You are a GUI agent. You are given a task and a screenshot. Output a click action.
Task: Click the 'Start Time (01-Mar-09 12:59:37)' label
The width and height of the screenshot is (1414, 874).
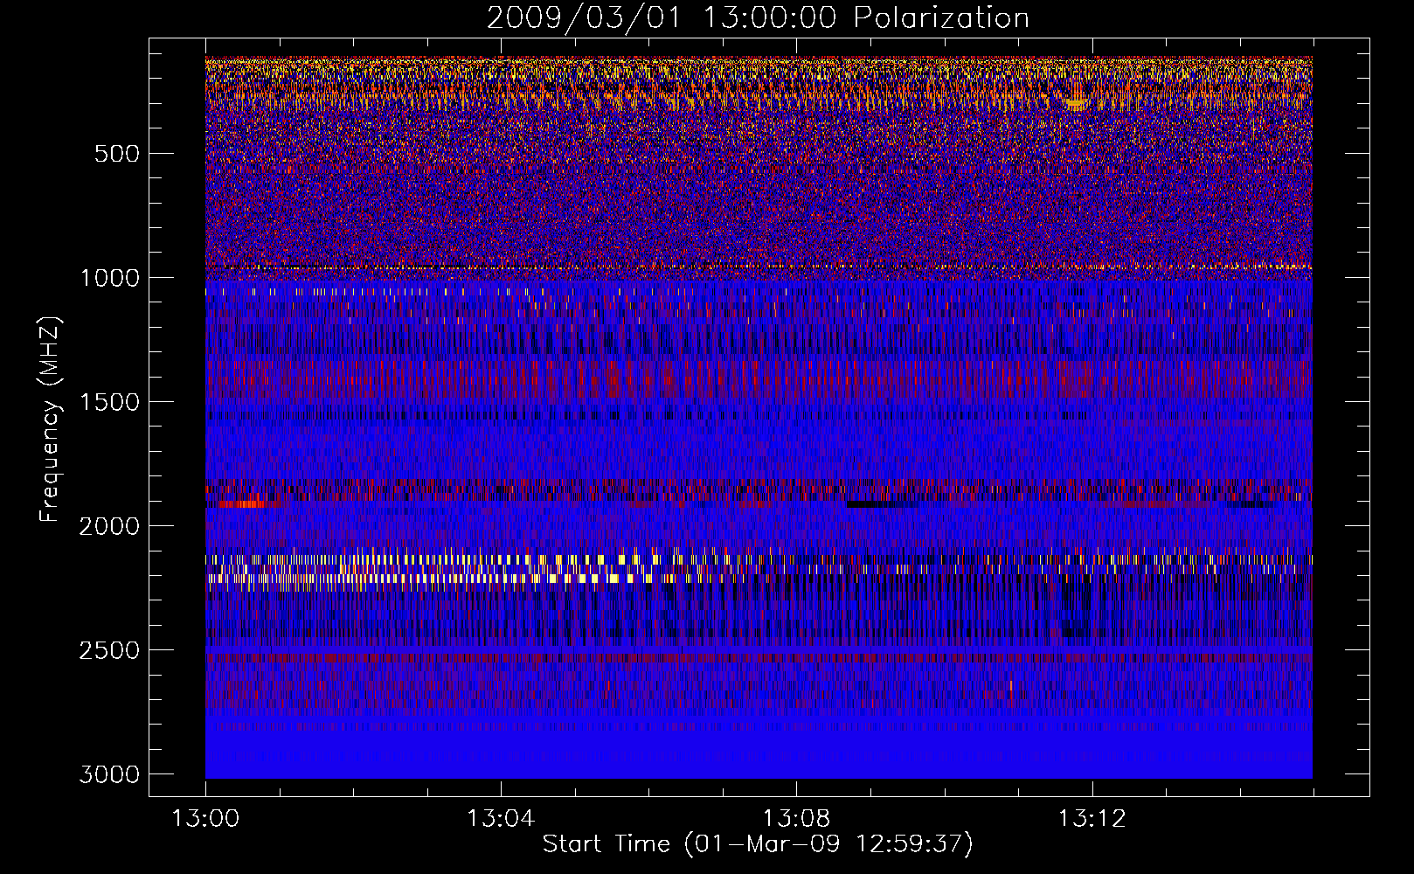(x=758, y=844)
